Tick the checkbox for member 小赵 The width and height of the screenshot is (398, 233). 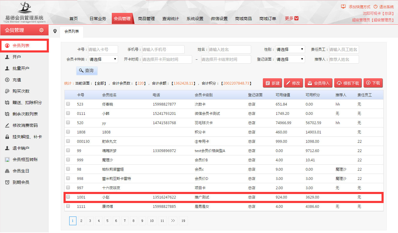coord(68,197)
